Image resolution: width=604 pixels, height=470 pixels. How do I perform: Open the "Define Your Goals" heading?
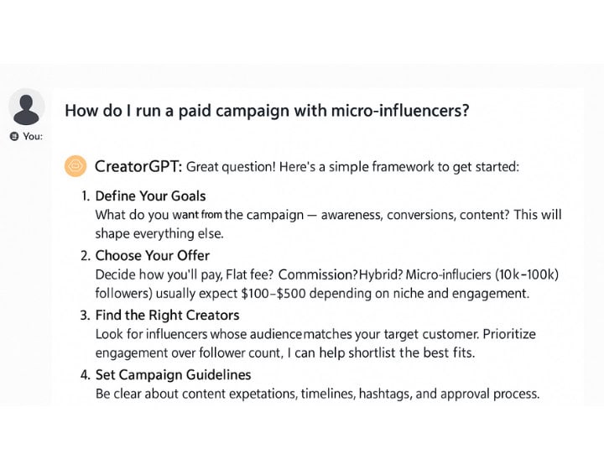coord(150,196)
